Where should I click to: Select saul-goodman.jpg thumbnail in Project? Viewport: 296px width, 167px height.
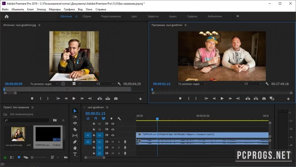click(18, 134)
